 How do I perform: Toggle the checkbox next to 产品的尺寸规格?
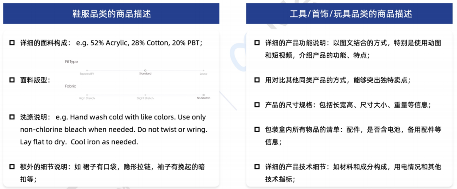[x=257, y=105]
